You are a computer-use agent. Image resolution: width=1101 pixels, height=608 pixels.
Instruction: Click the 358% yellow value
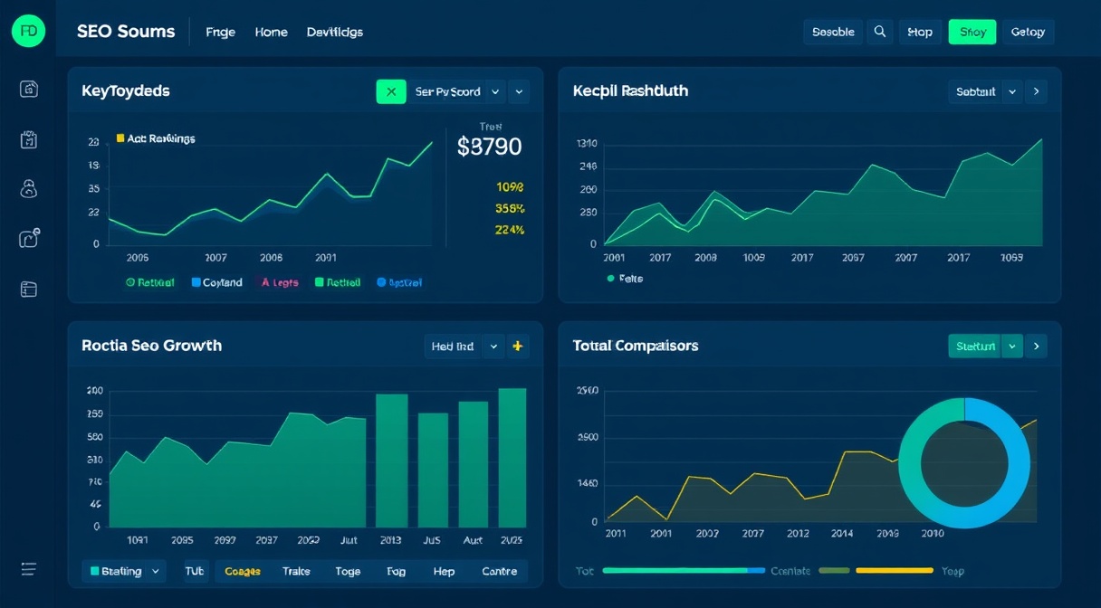coord(510,208)
